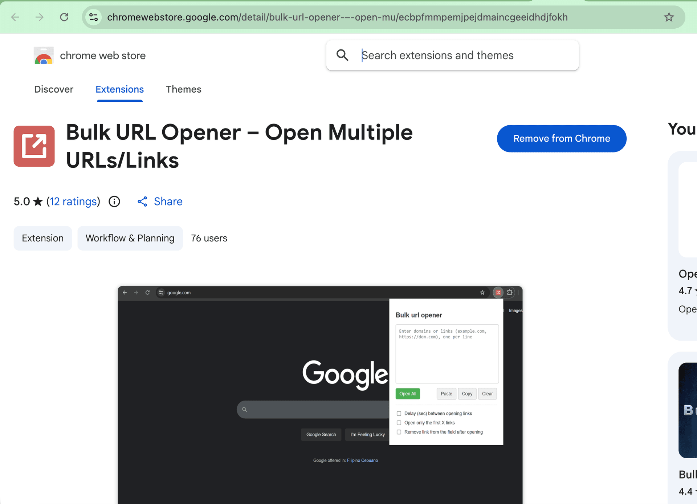697x504 pixels.
Task: Click the Share icon link
Action: coord(142,202)
